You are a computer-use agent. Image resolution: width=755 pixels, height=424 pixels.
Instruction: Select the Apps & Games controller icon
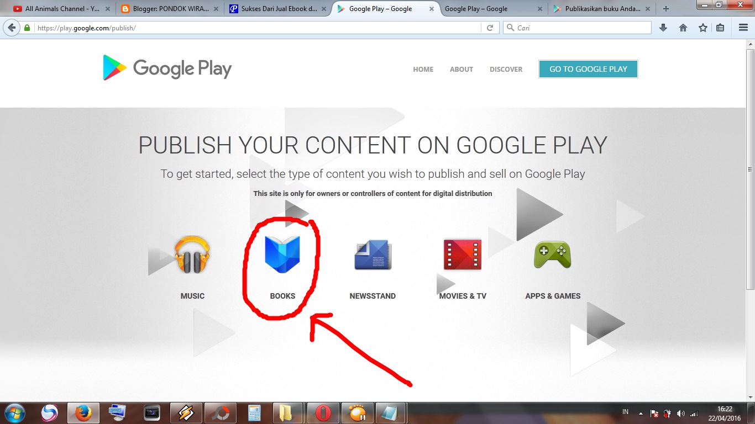553,255
